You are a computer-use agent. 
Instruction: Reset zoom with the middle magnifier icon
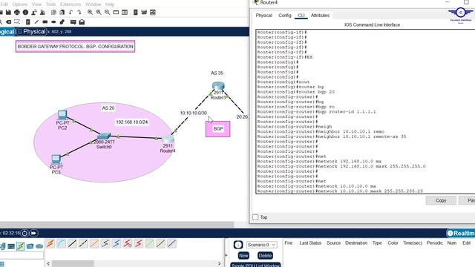pos(99,13)
